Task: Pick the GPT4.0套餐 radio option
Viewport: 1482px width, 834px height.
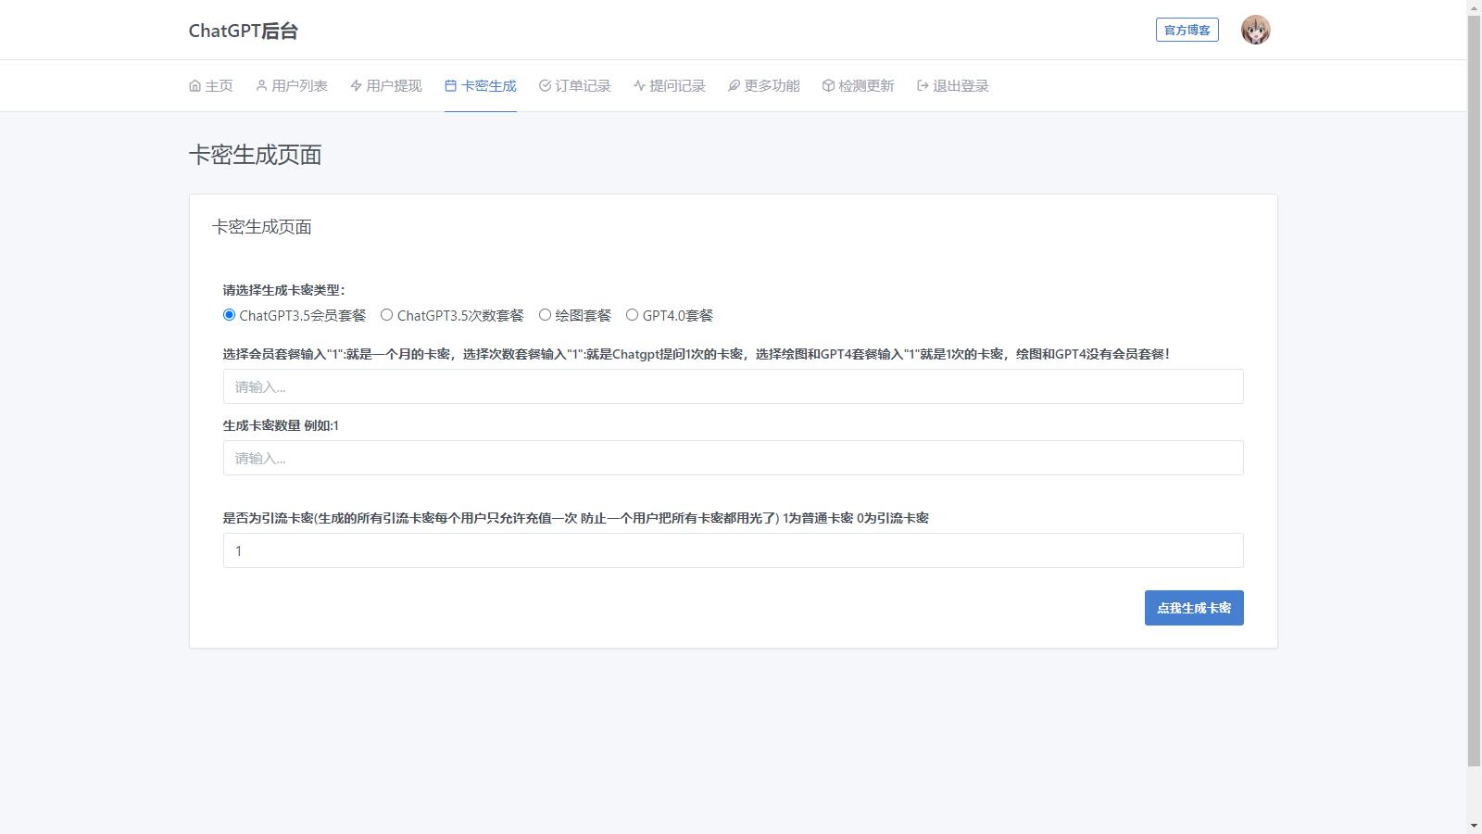Action: tap(632, 315)
